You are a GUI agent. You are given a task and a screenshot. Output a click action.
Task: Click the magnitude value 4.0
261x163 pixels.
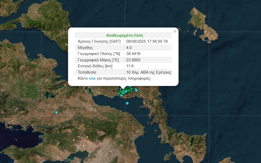click(129, 48)
